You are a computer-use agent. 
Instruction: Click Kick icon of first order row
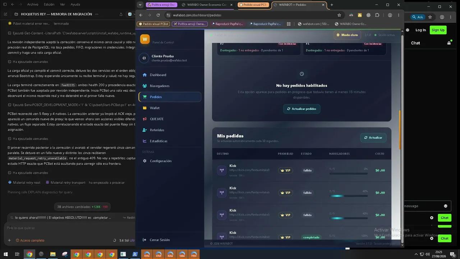pos(222,171)
